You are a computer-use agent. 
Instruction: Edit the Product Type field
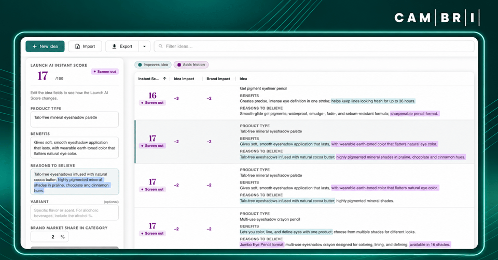pyautogui.click(x=75, y=119)
